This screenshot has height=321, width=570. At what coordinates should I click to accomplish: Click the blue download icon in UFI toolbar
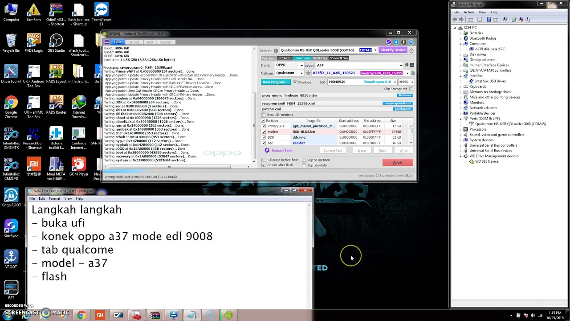point(396,42)
